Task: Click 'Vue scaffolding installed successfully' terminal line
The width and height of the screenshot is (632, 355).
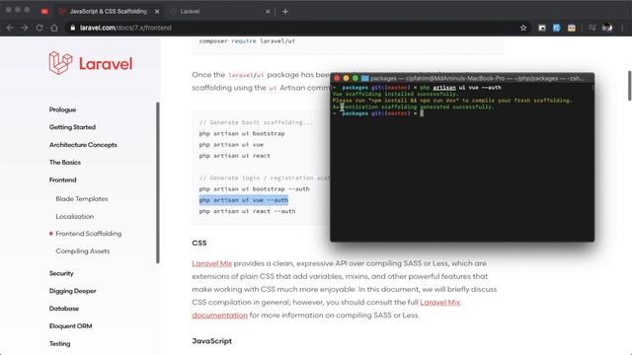Action: coord(395,94)
